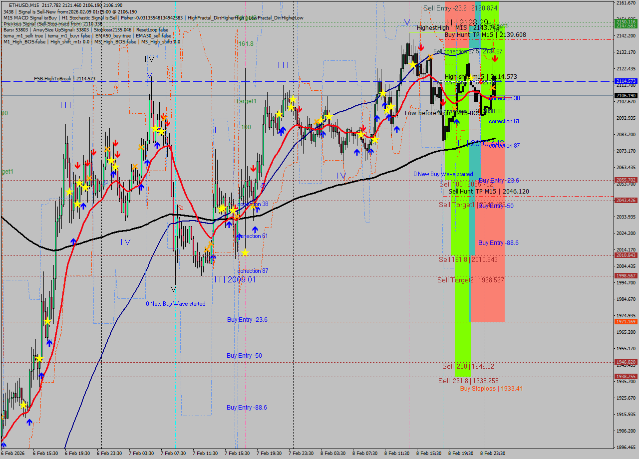This screenshot has width=639, height=459.
Task: Click the hollow red arrow after the 7 Feb 07:30 drop
Action: coord(181,207)
